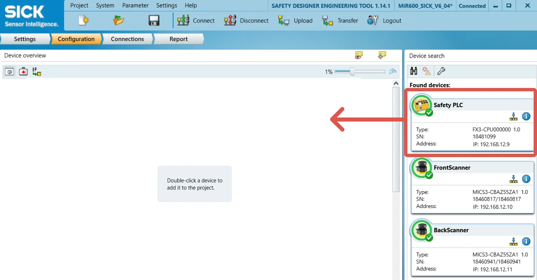Click the Connect toolbar button
This screenshot has width=537, height=280.
pyautogui.click(x=196, y=20)
